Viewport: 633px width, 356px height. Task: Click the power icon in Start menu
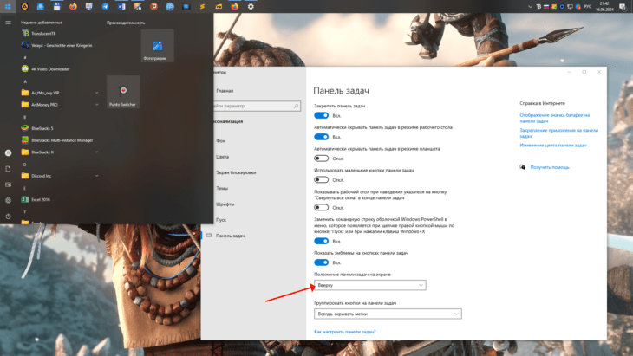(8, 216)
